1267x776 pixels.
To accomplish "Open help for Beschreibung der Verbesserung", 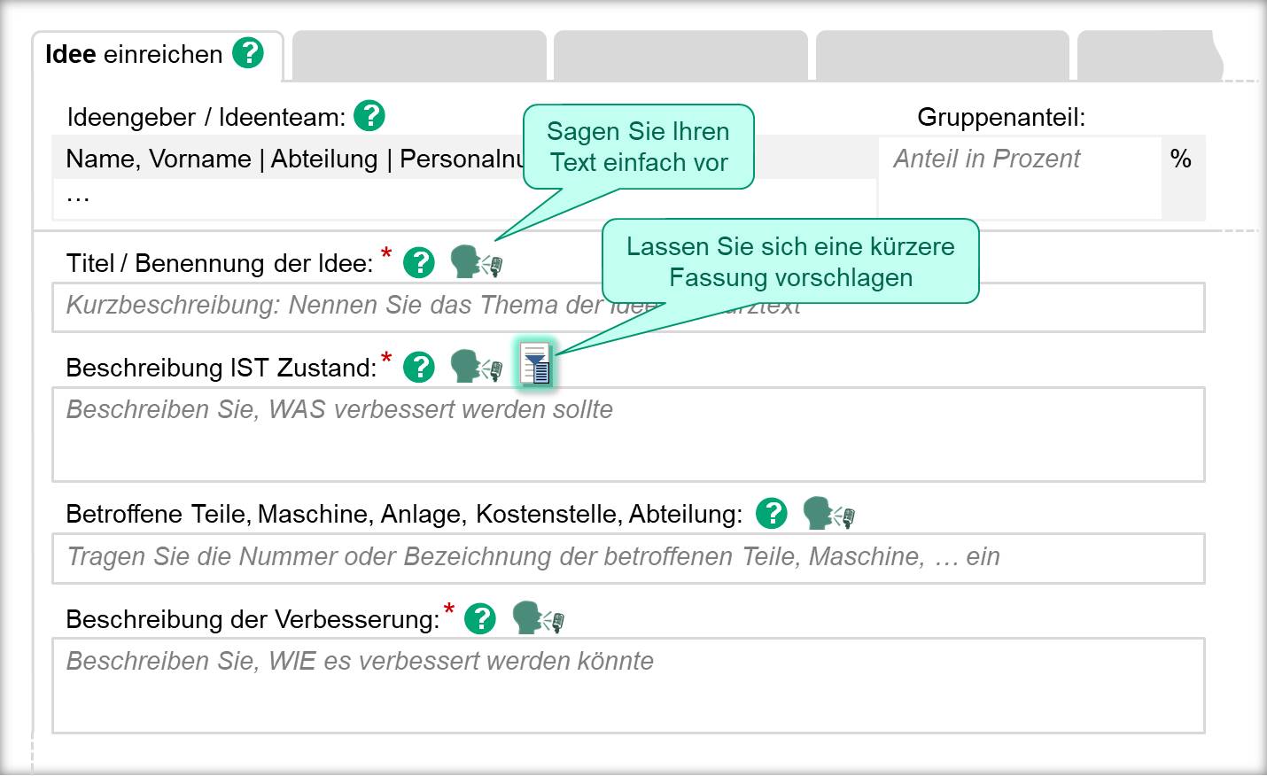I will tap(480, 618).
